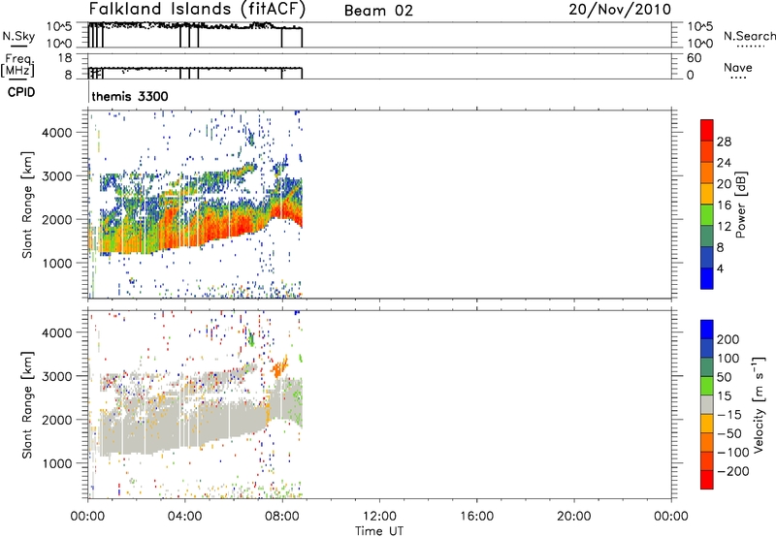Image resolution: width=776 pixels, height=537 pixels.
Task: Click the Nave axis value 60
Action: 694,58
